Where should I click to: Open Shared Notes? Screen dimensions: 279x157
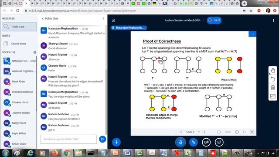tap(18, 44)
